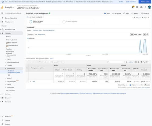Open the Google apps grid menu
Image resolution: width=152 pixels, height=126 pixels.
pyautogui.click(x=137, y=7)
